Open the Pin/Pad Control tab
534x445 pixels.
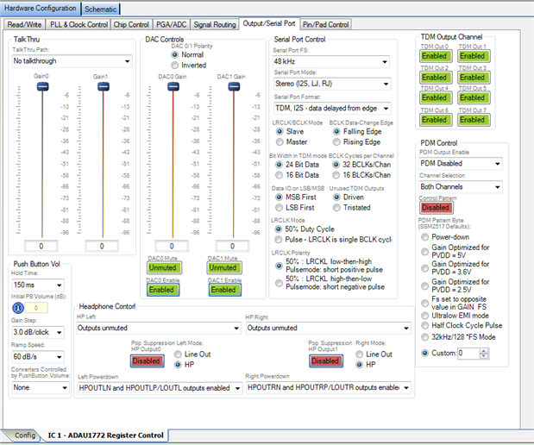click(x=325, y=24)
